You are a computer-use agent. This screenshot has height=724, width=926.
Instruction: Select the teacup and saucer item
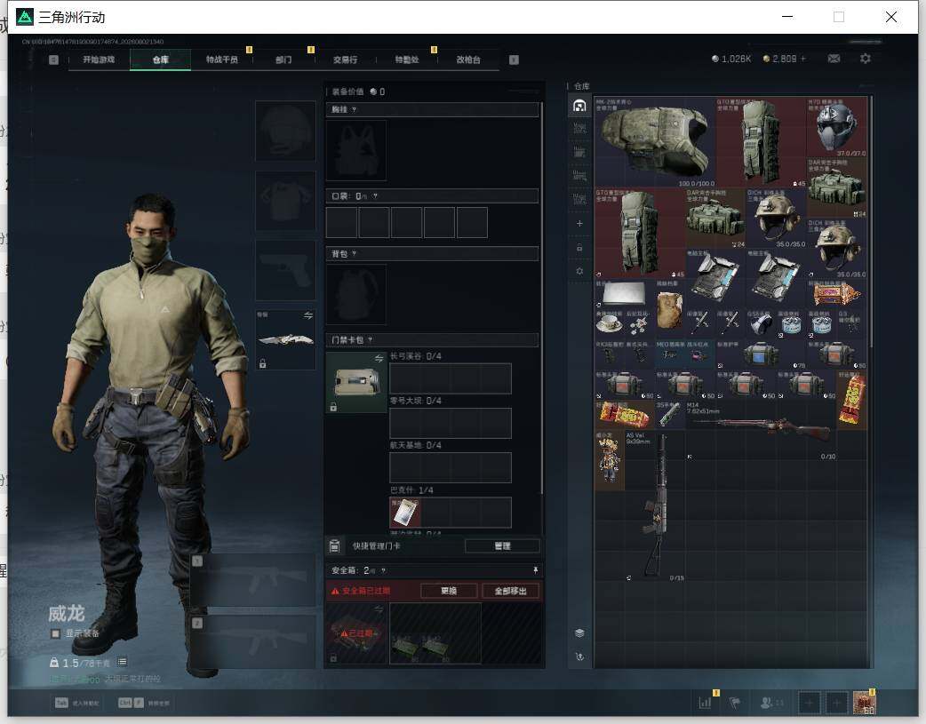(x=610, y=324)
